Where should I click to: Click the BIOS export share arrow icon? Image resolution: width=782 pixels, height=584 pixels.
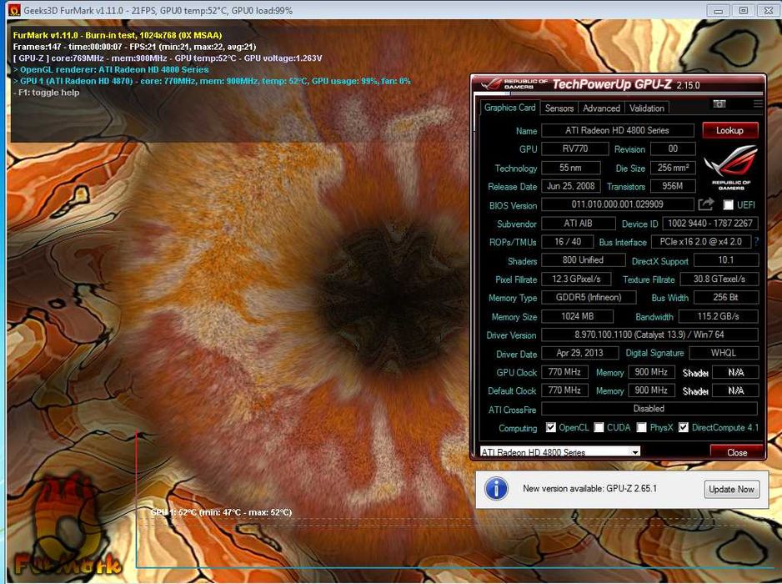(x=706, y=204)
